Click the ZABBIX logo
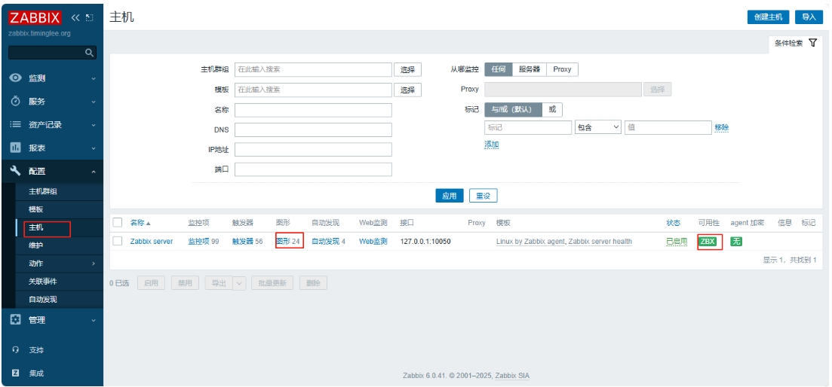The height and width of the screenshot is (387, 832). (x=35, y=17)
